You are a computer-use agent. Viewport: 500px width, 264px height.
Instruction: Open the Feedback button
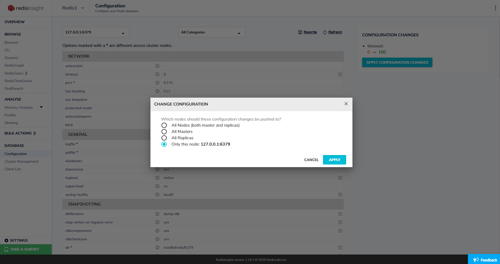484,260
